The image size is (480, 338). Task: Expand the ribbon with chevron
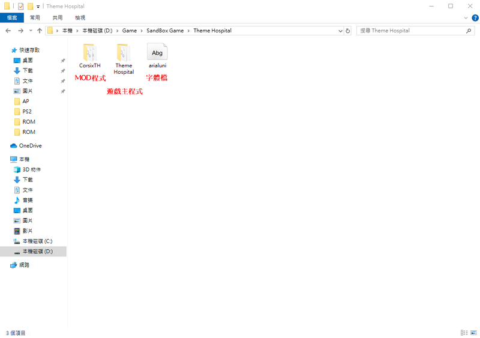[x=466, y=18]
